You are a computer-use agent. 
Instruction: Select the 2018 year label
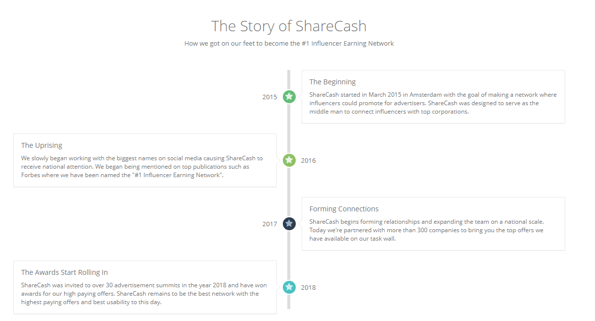[308, 288]
